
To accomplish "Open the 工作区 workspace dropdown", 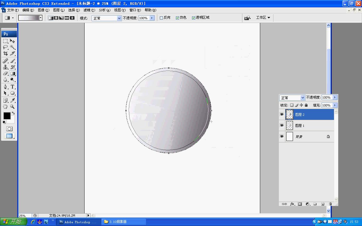I will click(x=263, y=18).
